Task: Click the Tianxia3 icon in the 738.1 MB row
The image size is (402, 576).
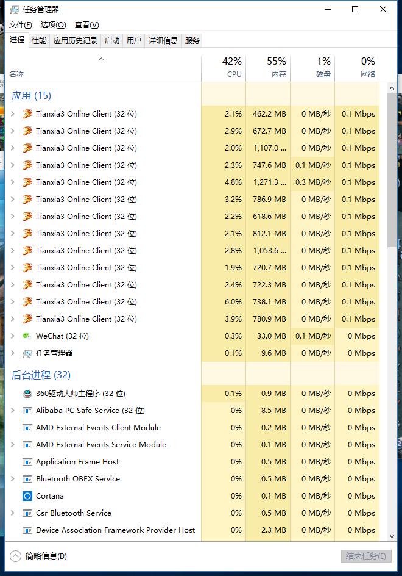Action: click(x=27, y=301)
